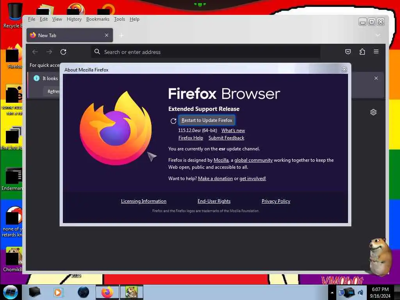The image size is (400, 300).
Task: Click the 115.12.0esr (64-bit) version text
Action: [x=197, y=130]
